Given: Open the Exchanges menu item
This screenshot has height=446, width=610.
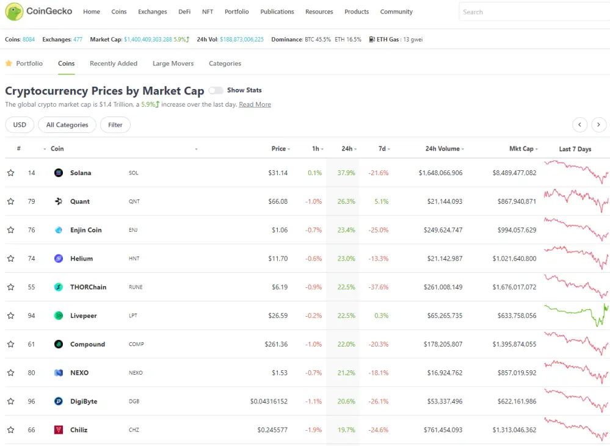Looking at the screenshot, I should click(153, 12).
